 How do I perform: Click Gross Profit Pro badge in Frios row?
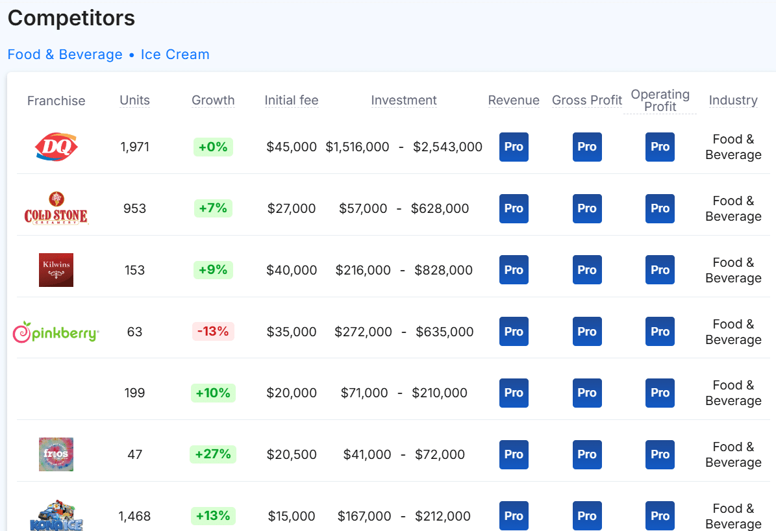[x=587, y=454]
